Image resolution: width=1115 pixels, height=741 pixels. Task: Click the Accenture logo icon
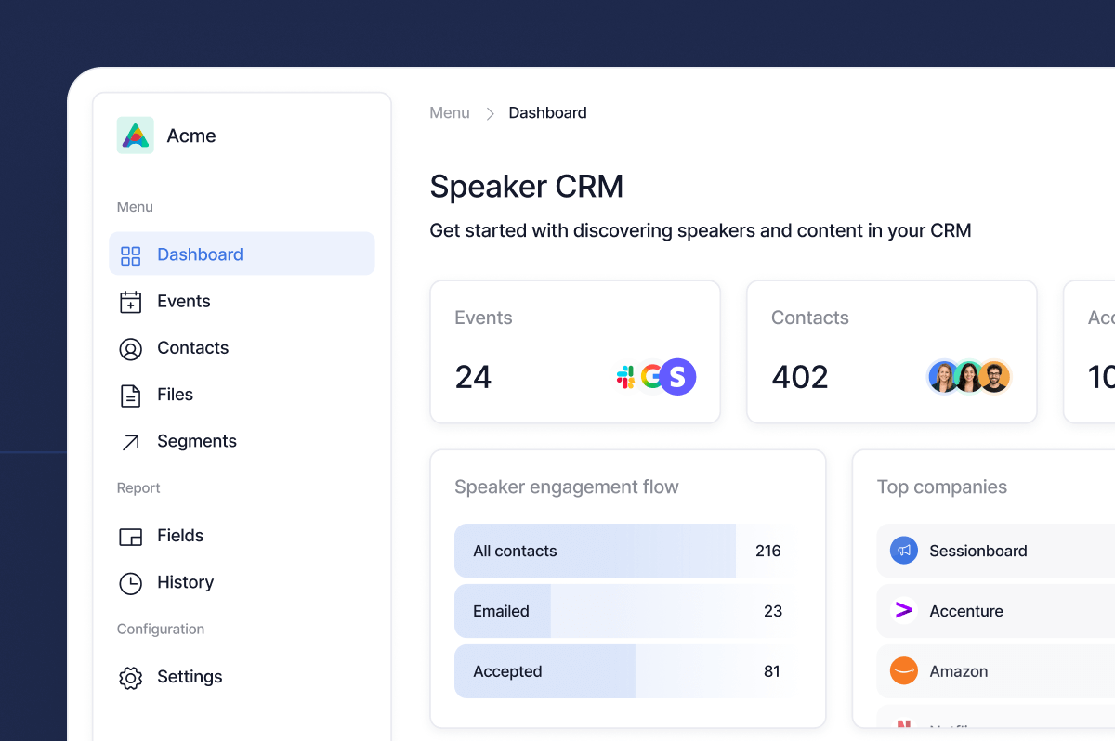click(903, 610)
